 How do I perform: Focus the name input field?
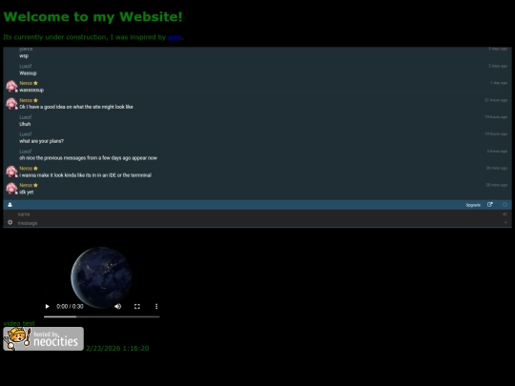257,214
